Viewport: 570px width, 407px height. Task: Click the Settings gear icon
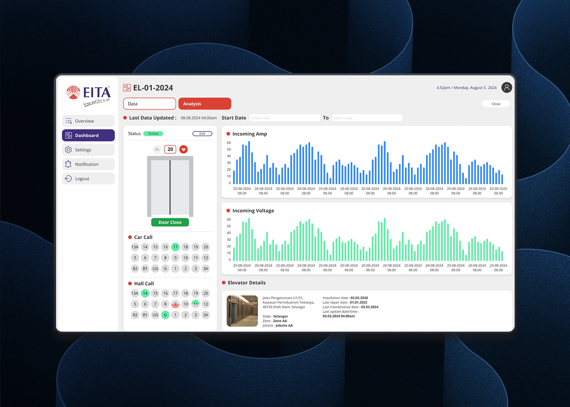(x=68, y=150)
